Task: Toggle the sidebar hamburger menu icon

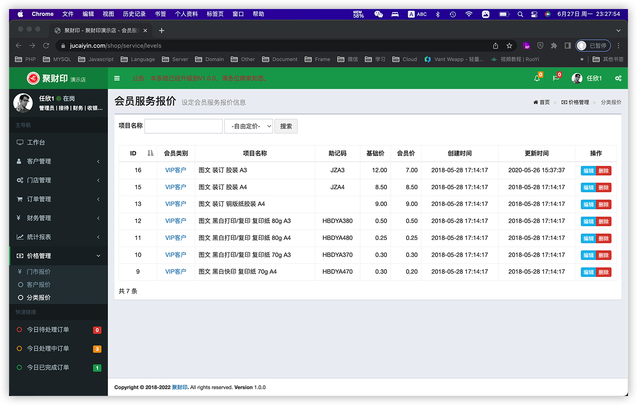Action: point(116,78)
